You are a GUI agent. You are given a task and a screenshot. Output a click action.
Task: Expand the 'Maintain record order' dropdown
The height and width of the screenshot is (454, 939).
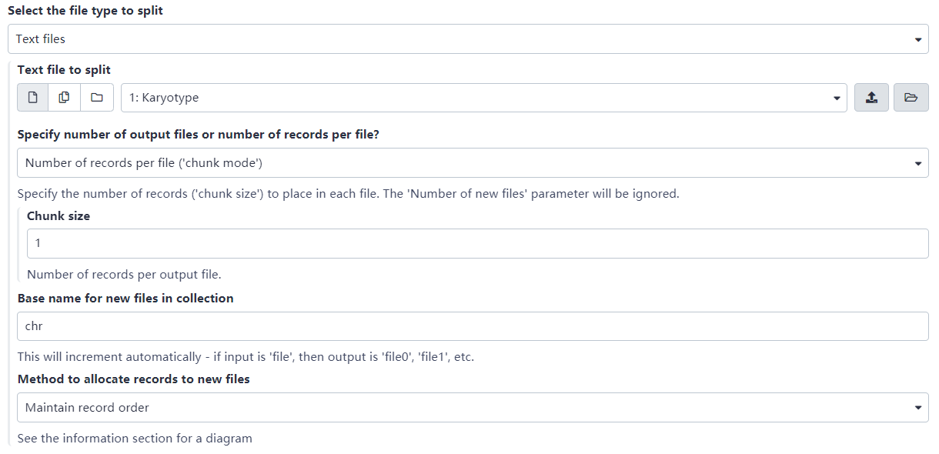[473, 408]
